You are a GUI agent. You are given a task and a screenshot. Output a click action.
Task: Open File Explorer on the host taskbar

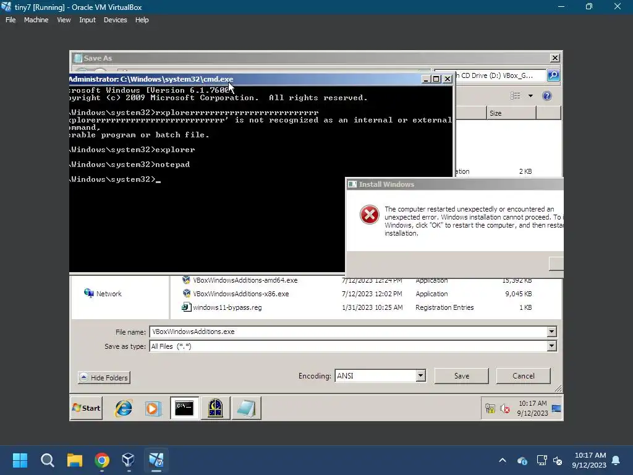75,460
